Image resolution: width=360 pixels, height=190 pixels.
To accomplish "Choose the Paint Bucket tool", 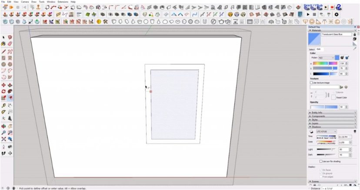I will 3,43.
